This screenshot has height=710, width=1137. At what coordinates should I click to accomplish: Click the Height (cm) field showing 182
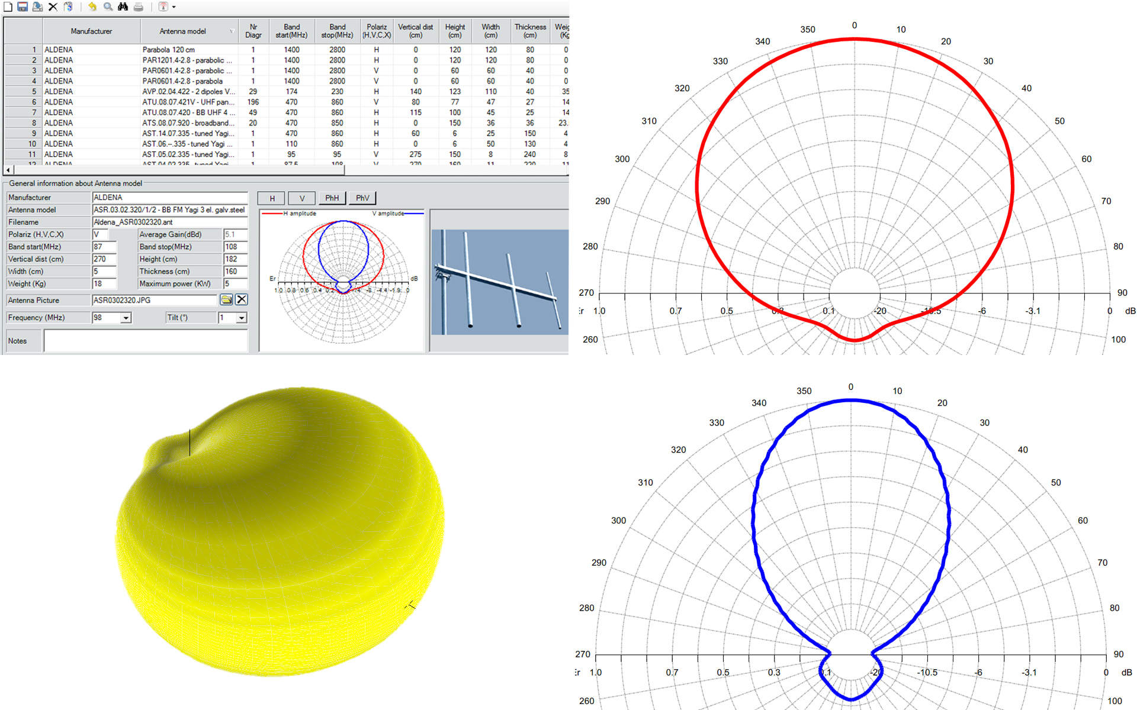tap(235, 260)
